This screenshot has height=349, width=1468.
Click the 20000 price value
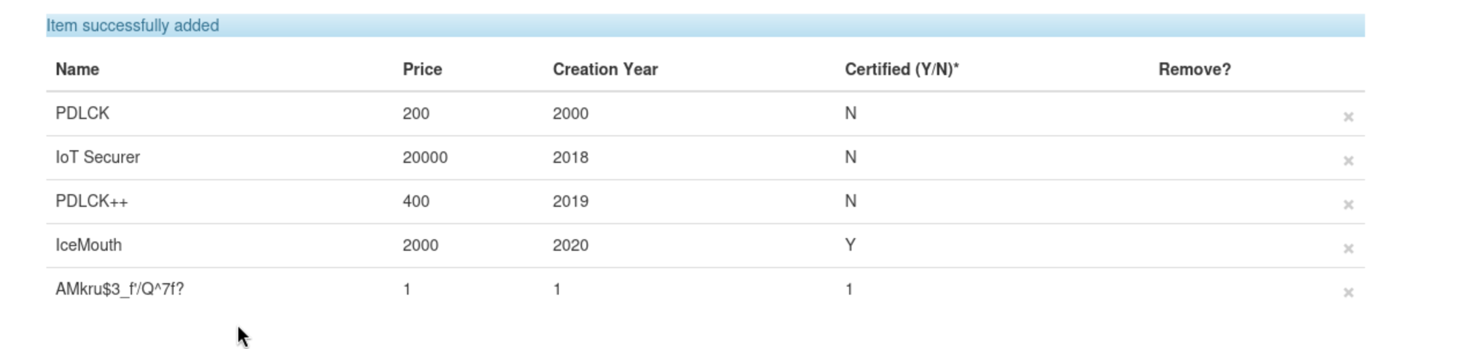coord(425,157)
